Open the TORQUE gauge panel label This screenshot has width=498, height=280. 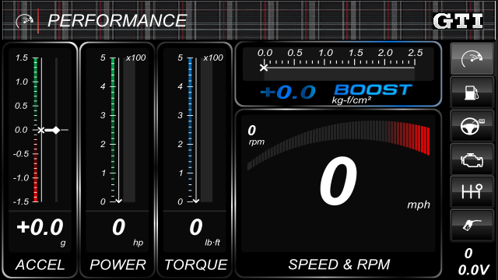tap(195, 264)
